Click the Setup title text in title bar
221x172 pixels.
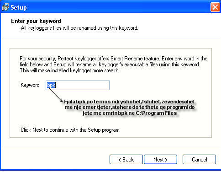click(x=19, y=7)
